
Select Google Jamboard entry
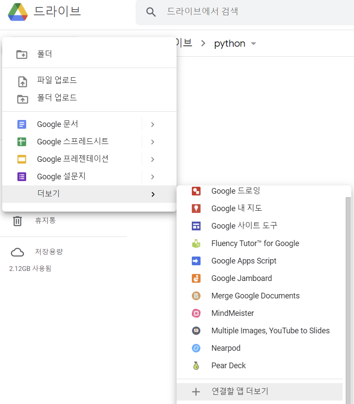(x=260, y=278)
